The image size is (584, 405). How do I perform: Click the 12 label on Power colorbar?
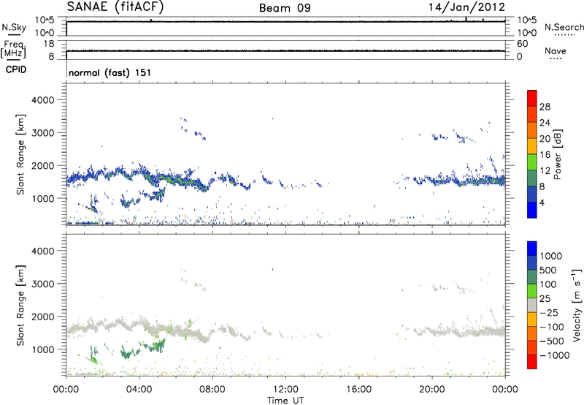coord(545,170)
